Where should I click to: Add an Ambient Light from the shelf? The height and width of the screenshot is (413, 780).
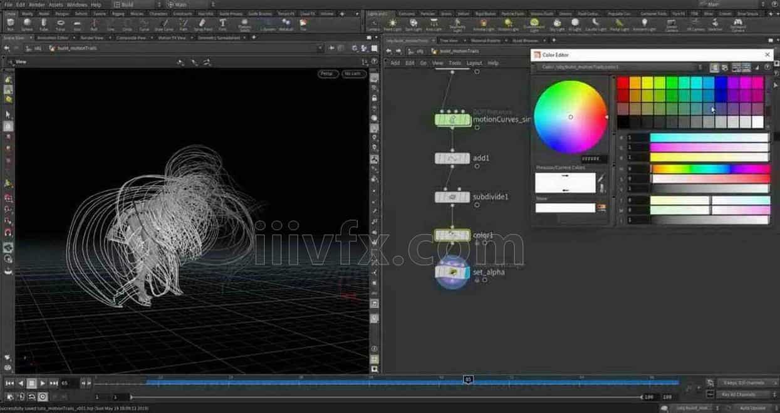[643, 24]
